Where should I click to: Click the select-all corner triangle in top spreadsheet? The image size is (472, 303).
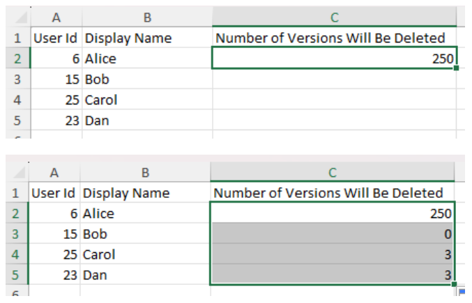[21, 17]
